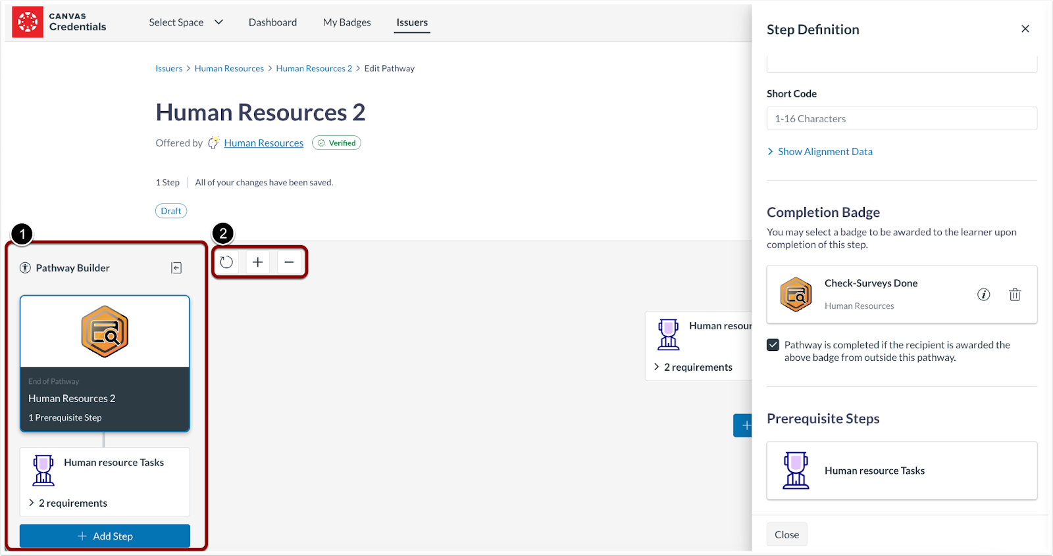Open the Issuers tab

[412, 22]
